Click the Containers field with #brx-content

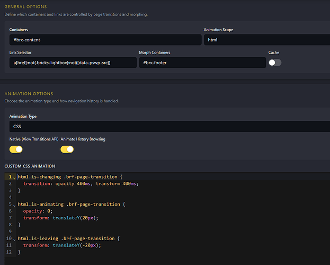point(105,40)
